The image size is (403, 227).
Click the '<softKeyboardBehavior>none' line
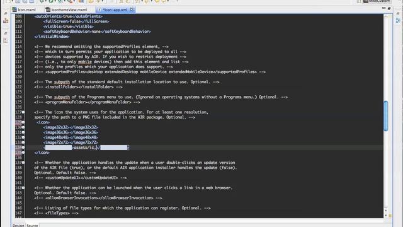[97, 32]
